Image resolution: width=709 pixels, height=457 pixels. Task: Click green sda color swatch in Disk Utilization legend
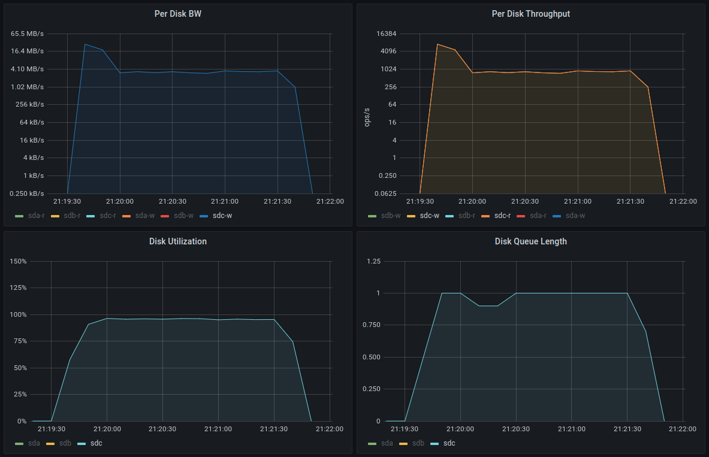coord(19,444)
